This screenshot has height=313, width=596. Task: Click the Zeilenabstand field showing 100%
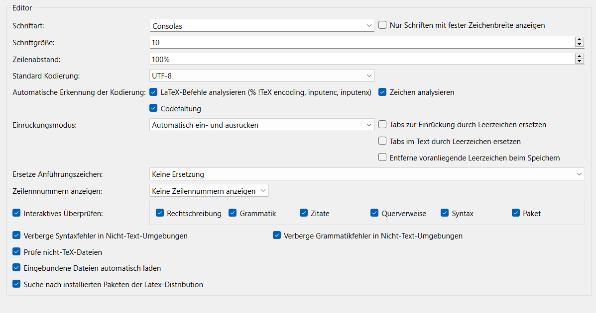[362, 59]
